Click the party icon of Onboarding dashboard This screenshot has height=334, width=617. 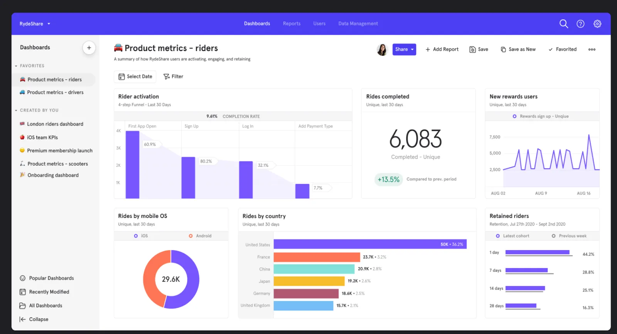point(22,175)
